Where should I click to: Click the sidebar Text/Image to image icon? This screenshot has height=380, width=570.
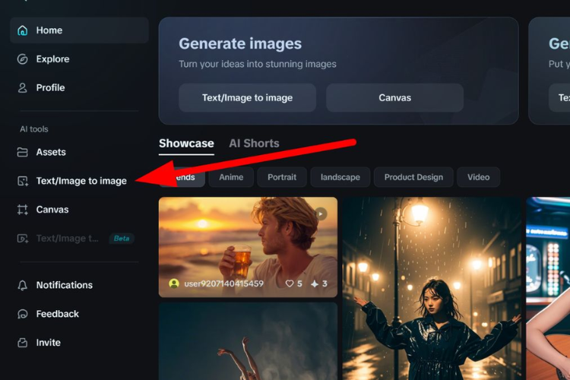tap(23, 181)
